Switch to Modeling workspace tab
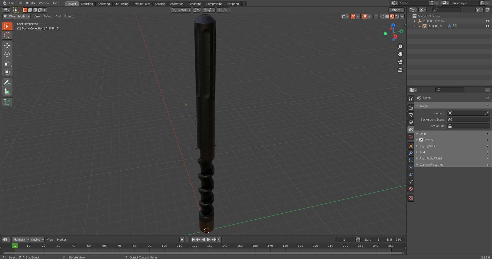 click(x=87, y=4)
